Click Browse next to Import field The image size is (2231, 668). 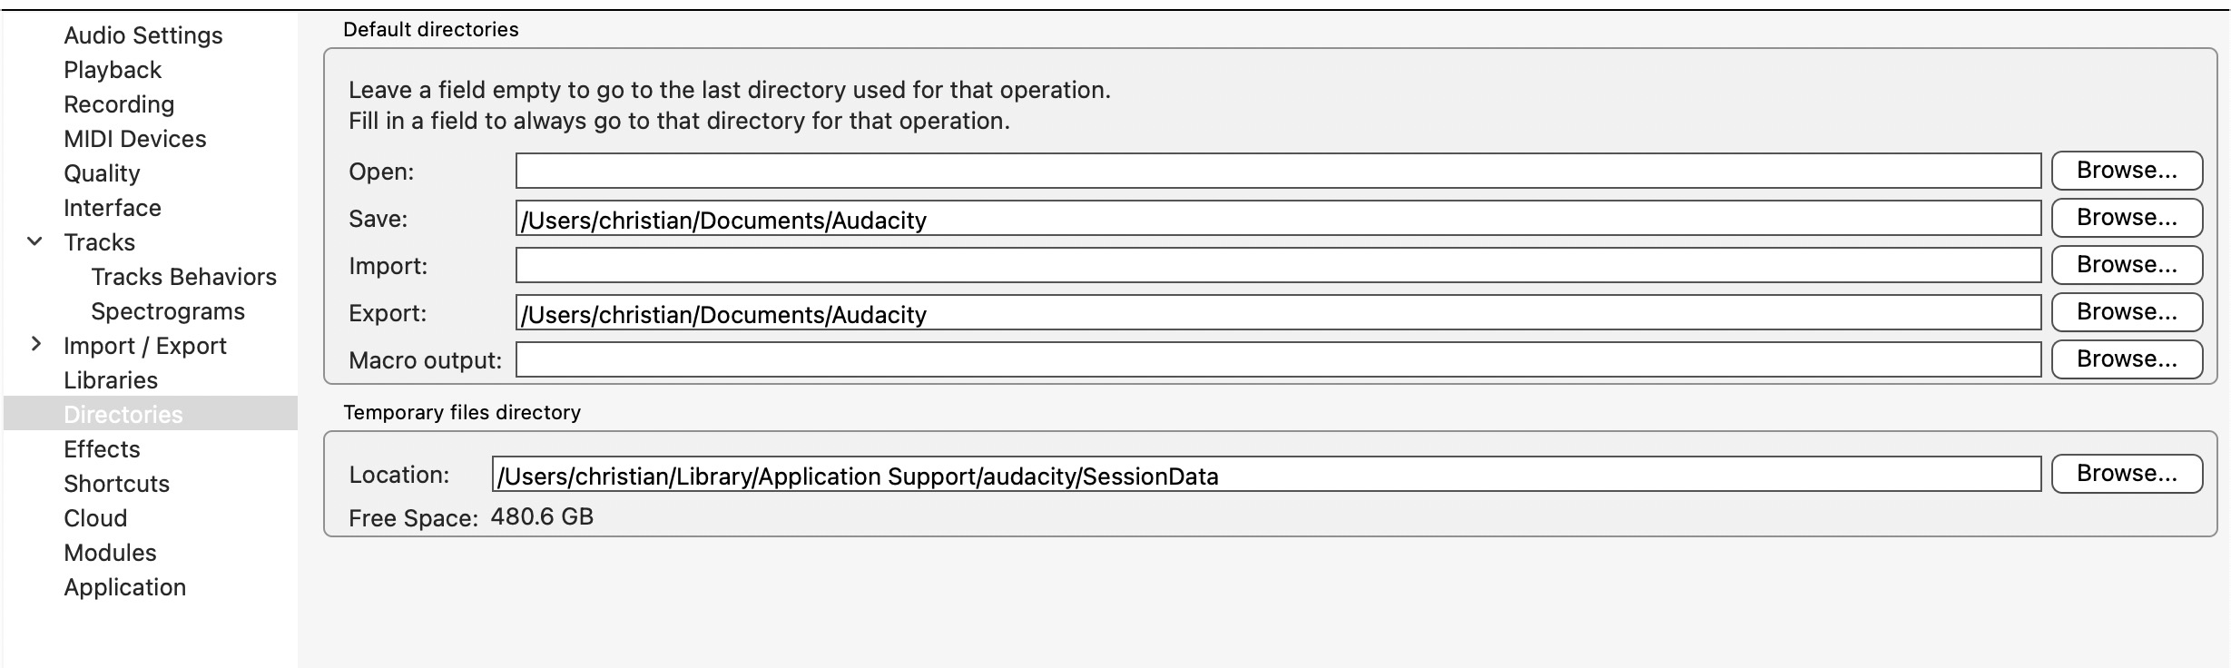coord(2126,265)
